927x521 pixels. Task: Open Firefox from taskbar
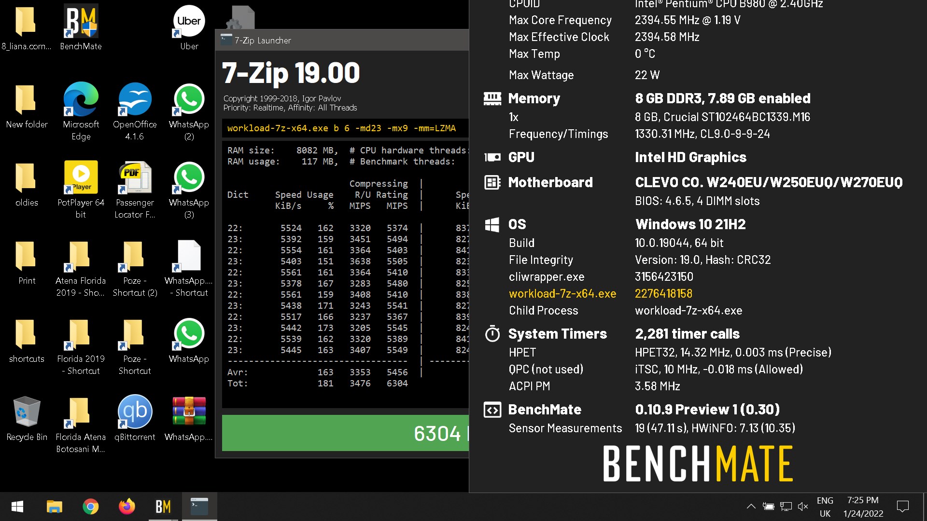126,507
